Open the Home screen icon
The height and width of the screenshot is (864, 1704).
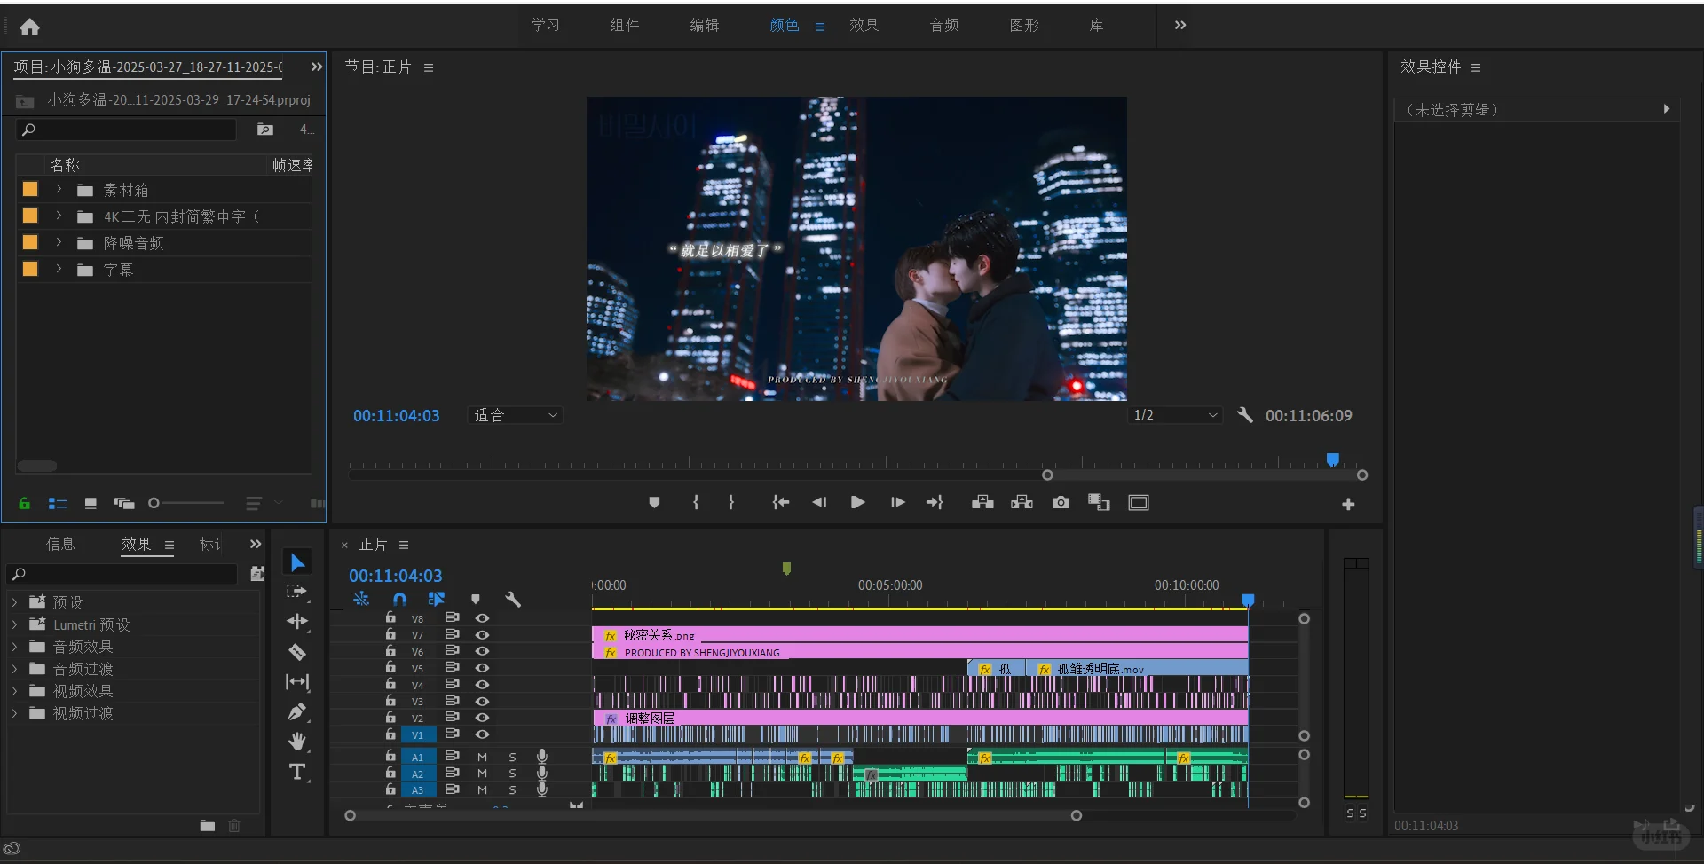coord(29,27)
